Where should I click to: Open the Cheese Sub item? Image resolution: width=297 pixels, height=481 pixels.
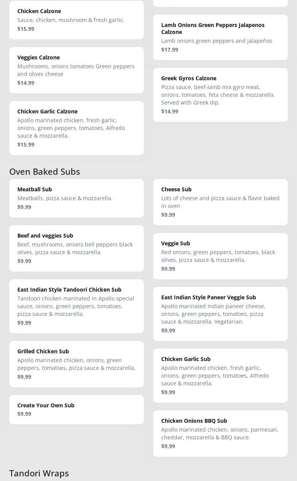220,202
